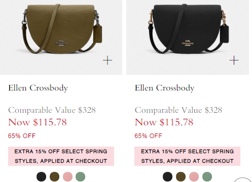Select olive swatch under left Ellen Crossbody
Screen dimensions: 252x182
(x=54, y=176)
